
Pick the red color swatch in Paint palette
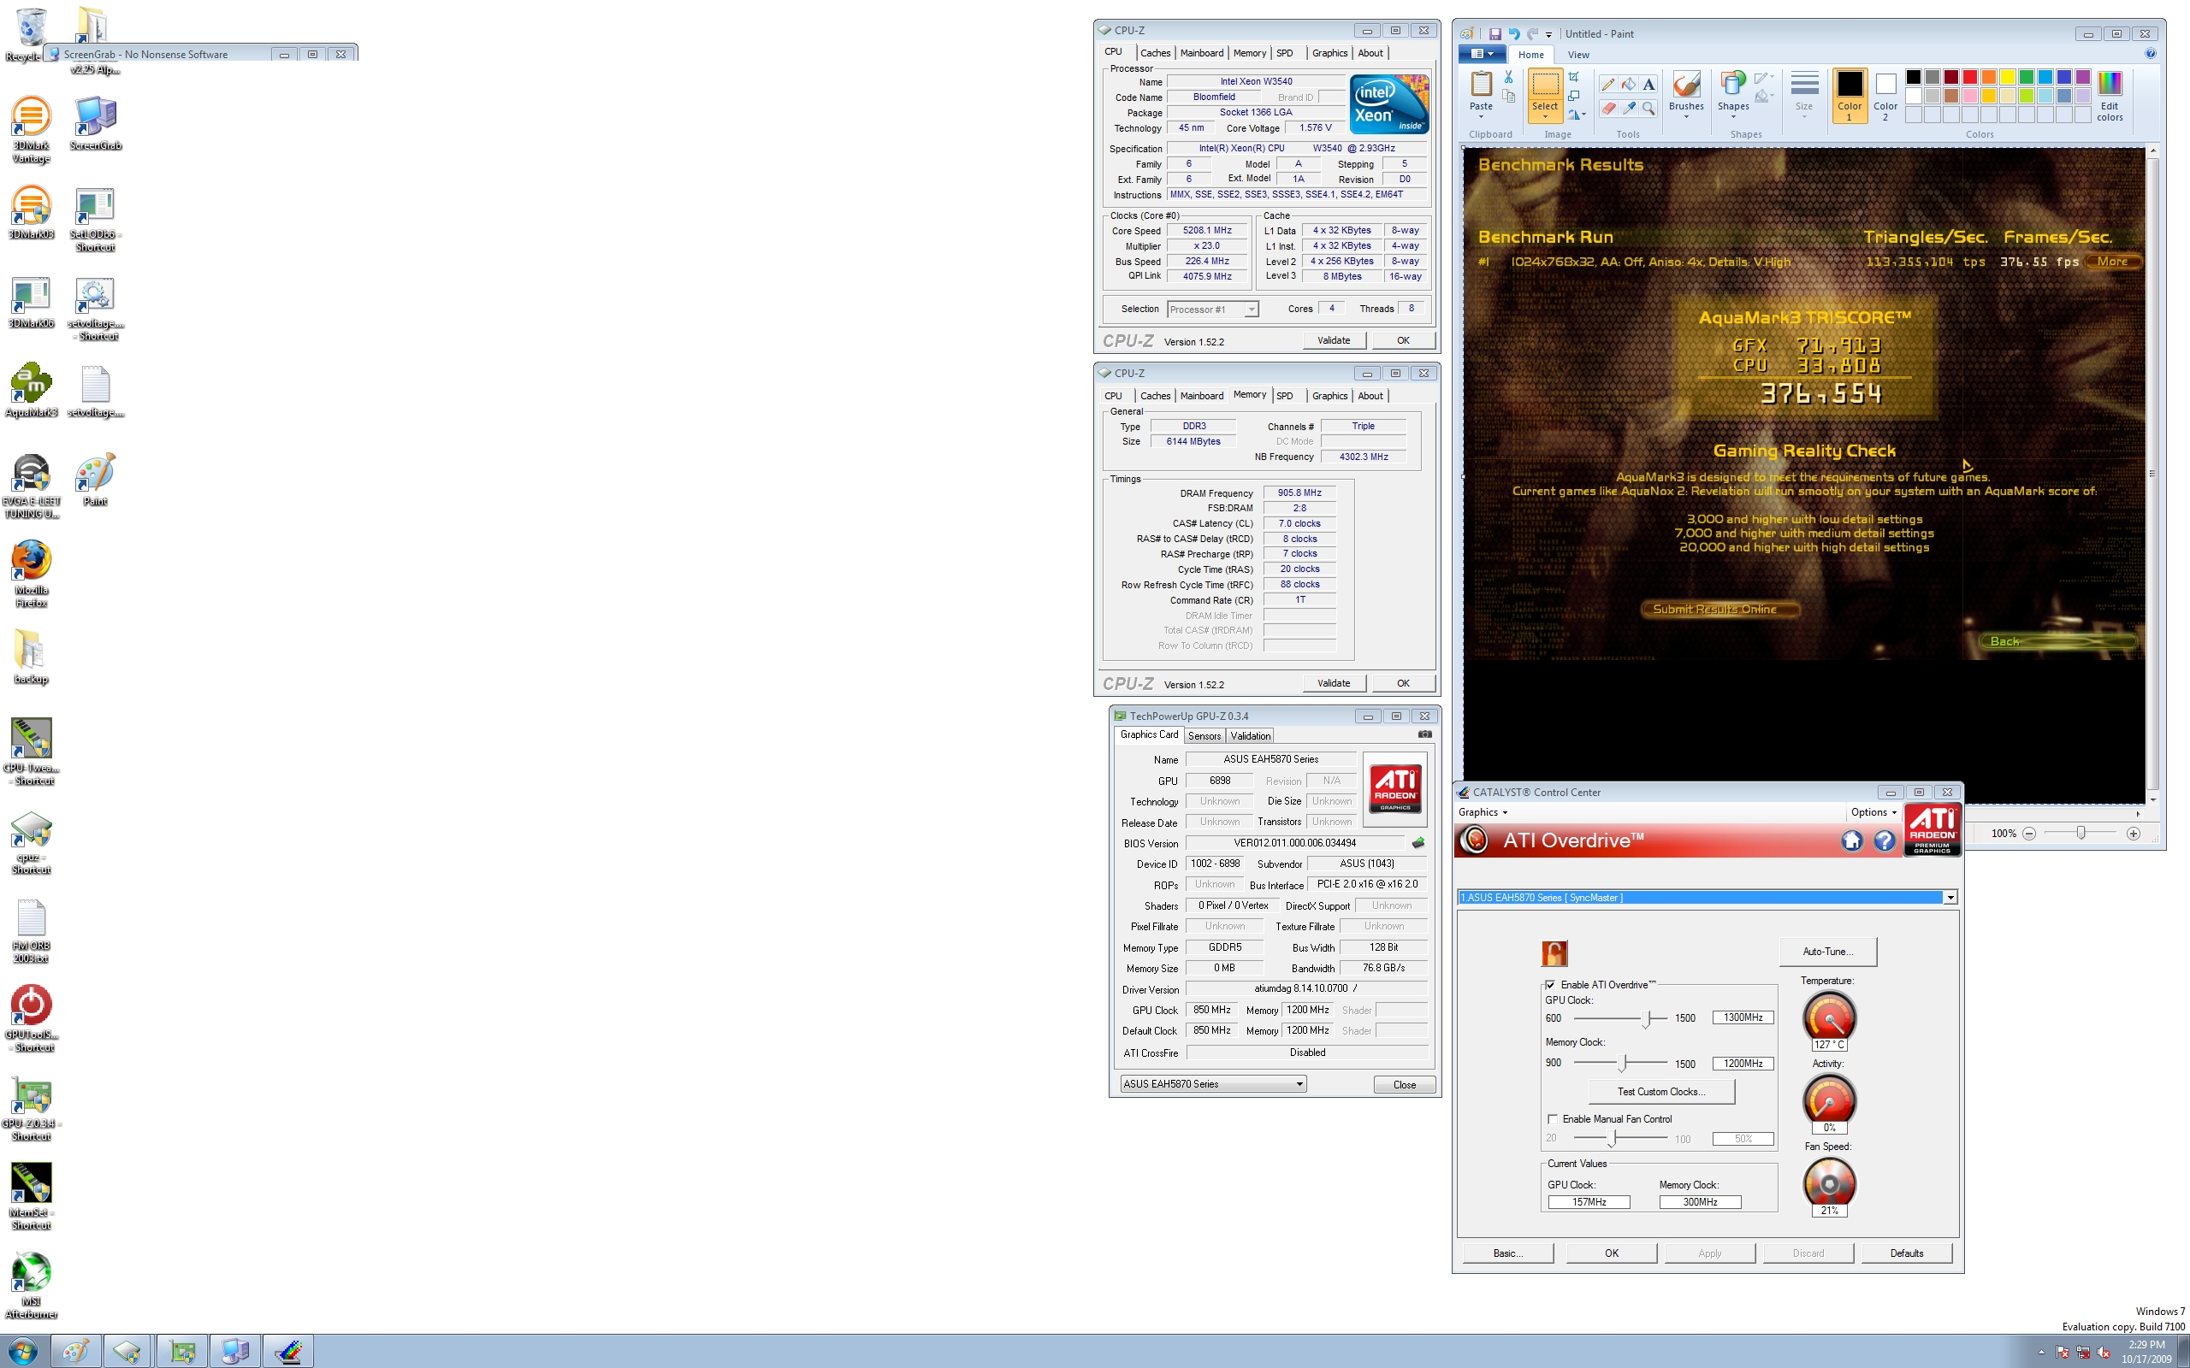tap(1969, 77)
